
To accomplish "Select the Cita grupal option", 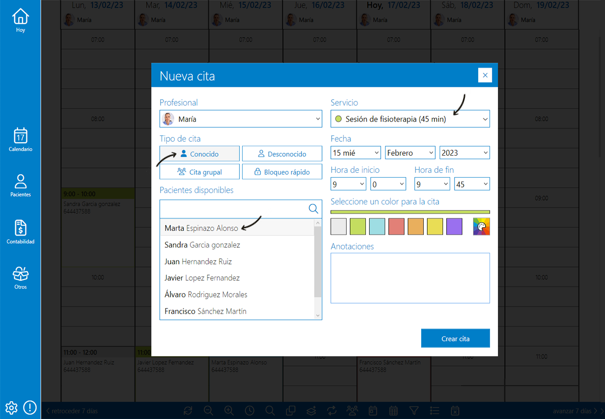I will [199, 172].
